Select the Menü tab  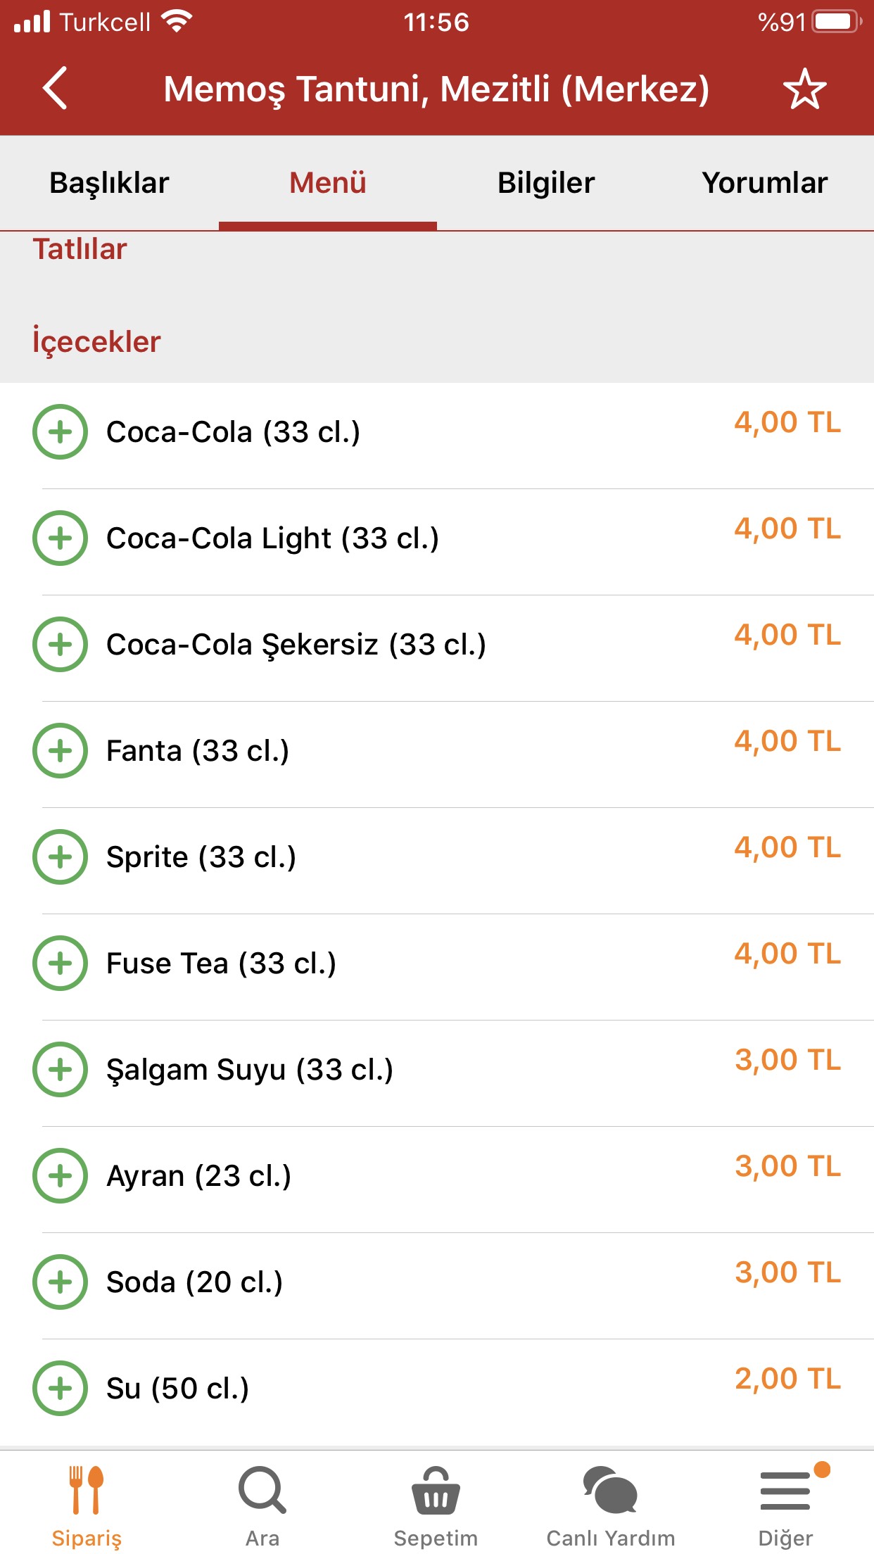point(328,183)
